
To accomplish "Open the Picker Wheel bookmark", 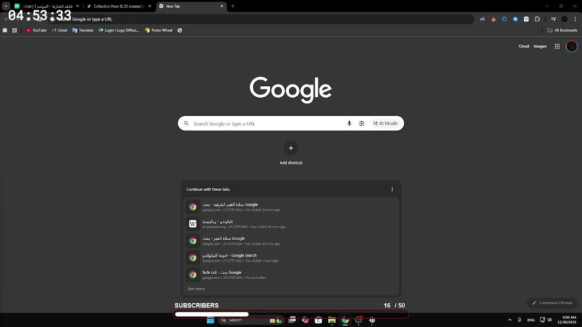I will pyautogui.click(x=159, y=30).
